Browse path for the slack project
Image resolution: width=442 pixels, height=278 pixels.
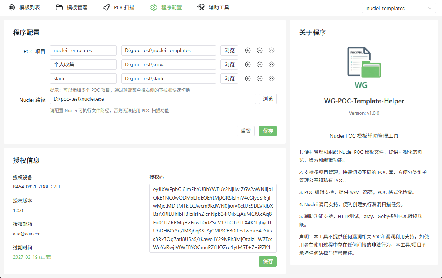[x=229, y=78]
